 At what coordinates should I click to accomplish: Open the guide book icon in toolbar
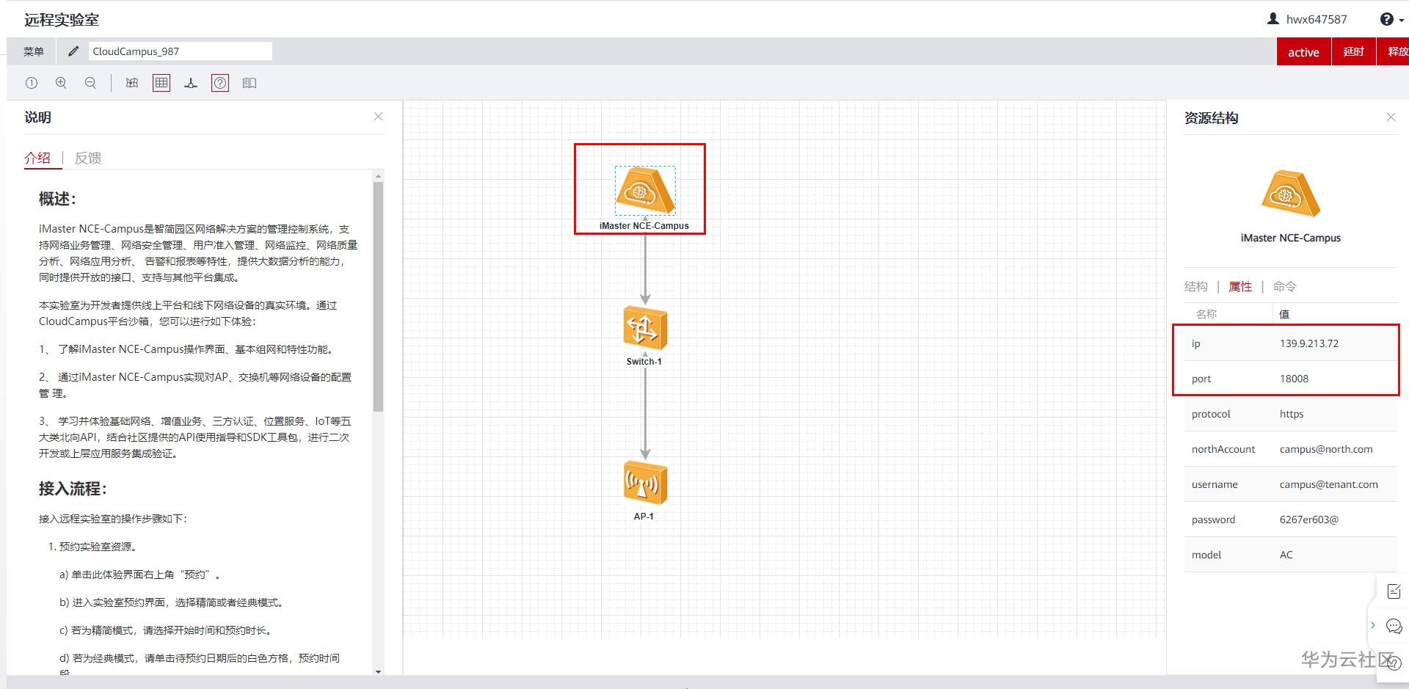[x=250, y=83]
